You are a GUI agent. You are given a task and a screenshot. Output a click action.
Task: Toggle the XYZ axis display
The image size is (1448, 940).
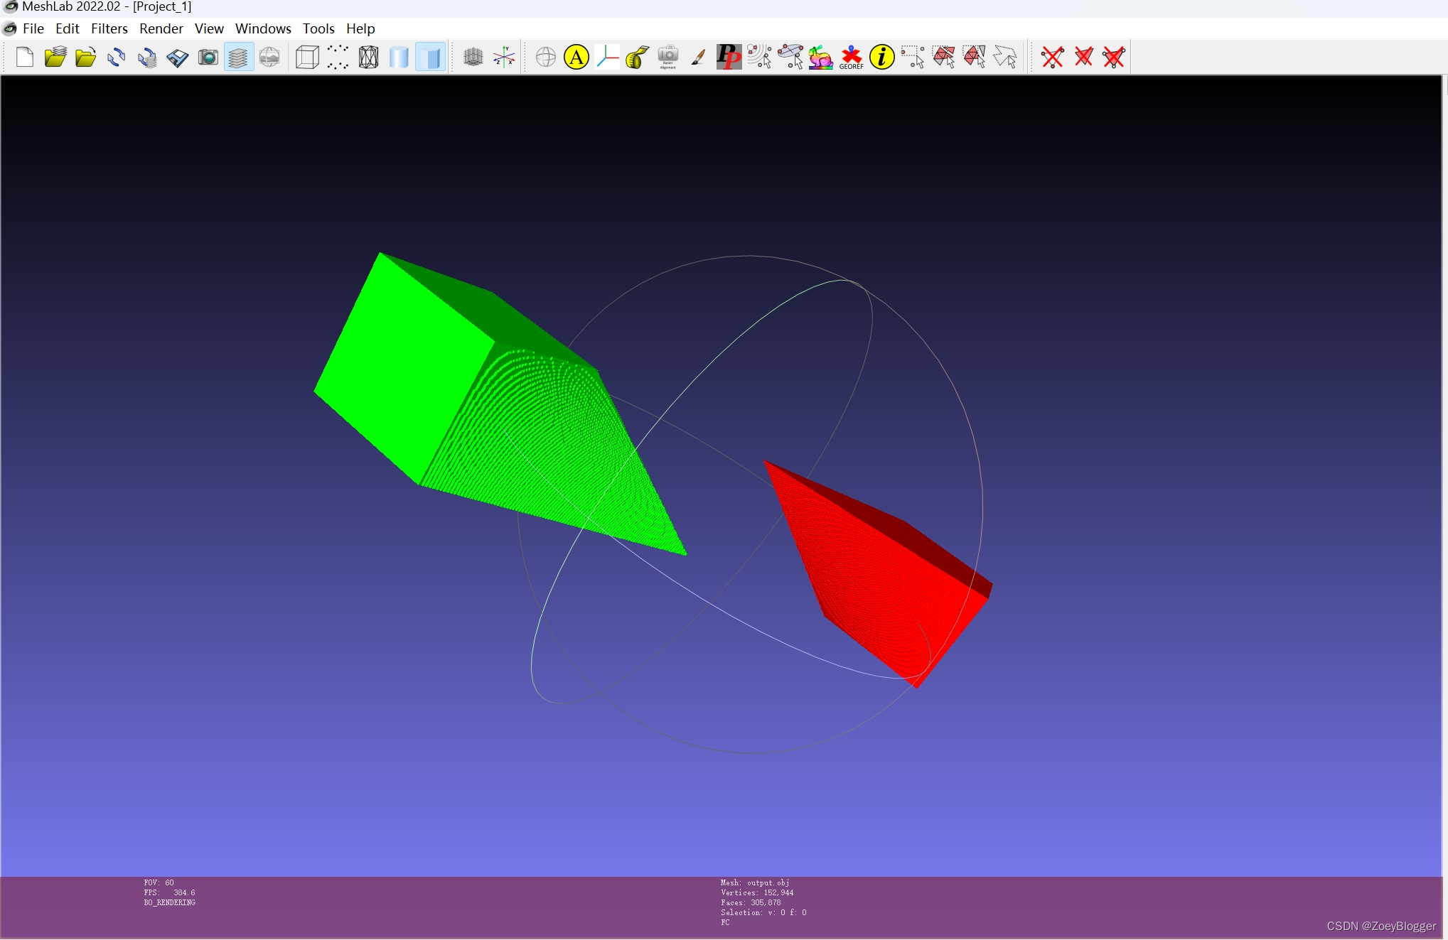coord(504,57)
